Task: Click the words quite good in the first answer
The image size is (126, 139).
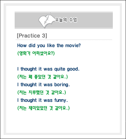Action: [x=67, y=69]
